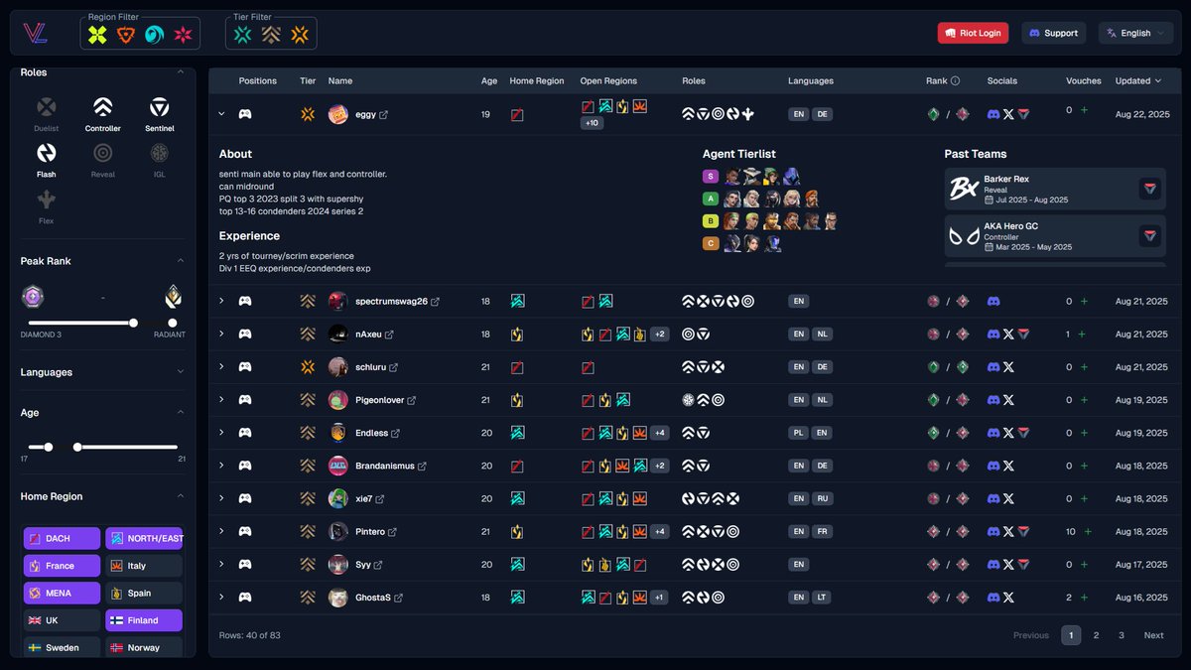
Task: Open Endless's tracker social icon
Action: pyautogui.click(x=1023, y=433)
